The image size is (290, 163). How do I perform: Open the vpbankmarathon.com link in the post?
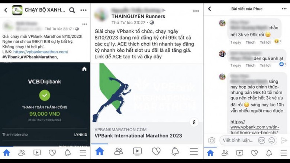(41, 52)
